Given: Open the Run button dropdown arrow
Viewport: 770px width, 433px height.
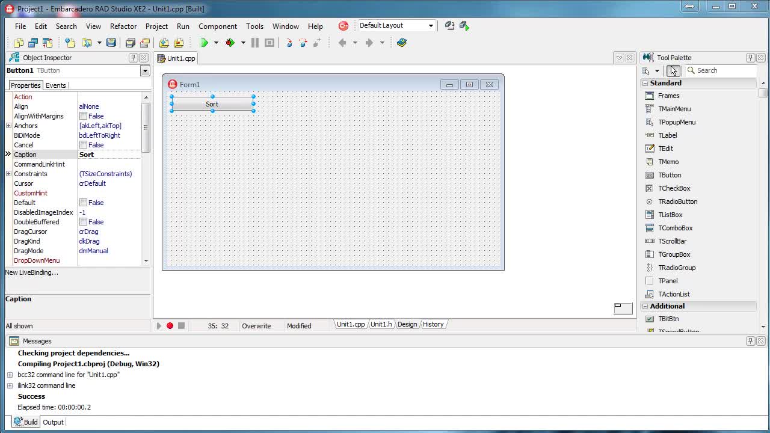Looking at the screenshot, I should point(216,43).
